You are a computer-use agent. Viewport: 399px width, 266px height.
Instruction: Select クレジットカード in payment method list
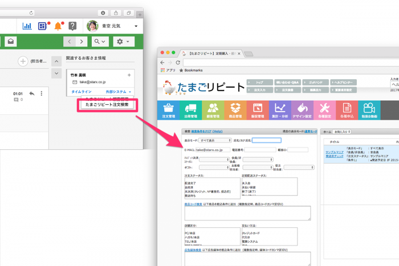(251, 233)
